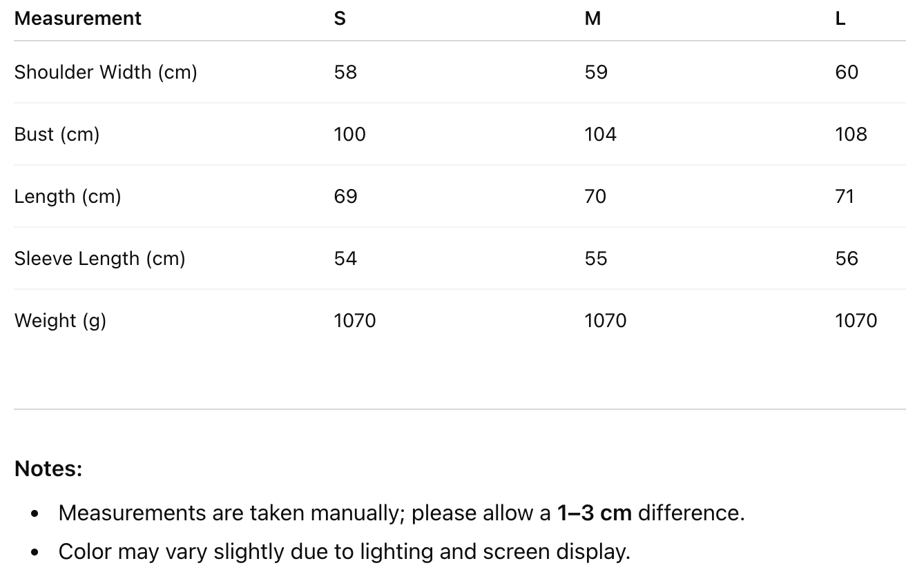The width and height of the screenshot is (906, 570).
Task: Click the color may vary note
Action: 344,551
